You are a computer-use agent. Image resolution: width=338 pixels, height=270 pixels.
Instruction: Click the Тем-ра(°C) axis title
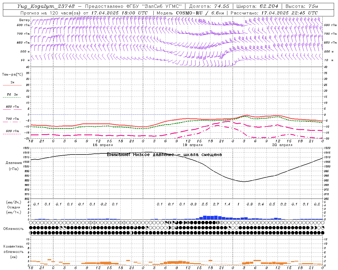pyautogui.click(x=12, y=75)
